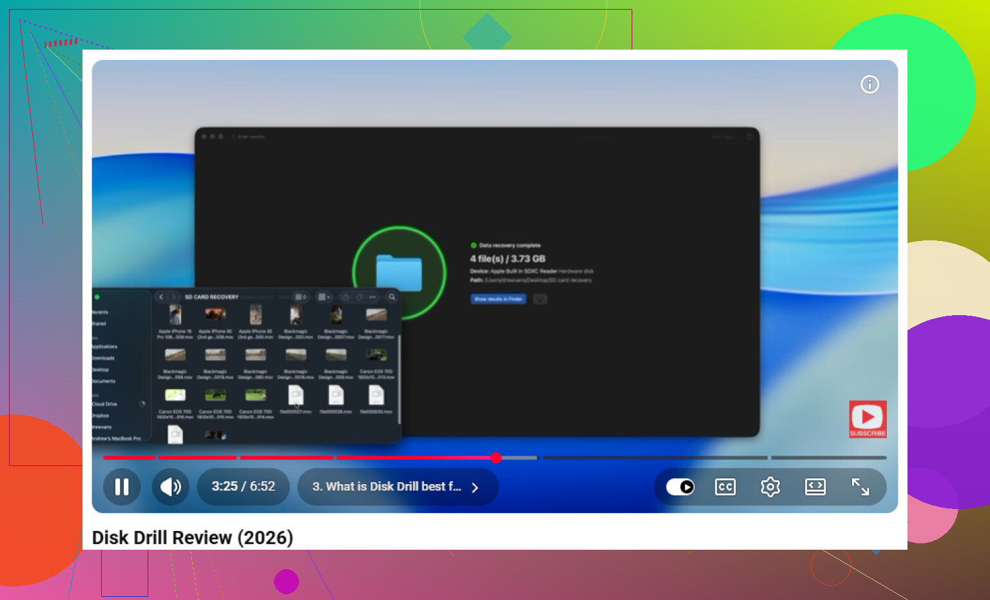Select 'Shared' in Finder sidebar

pyautogui.click(x=99, y=324)
